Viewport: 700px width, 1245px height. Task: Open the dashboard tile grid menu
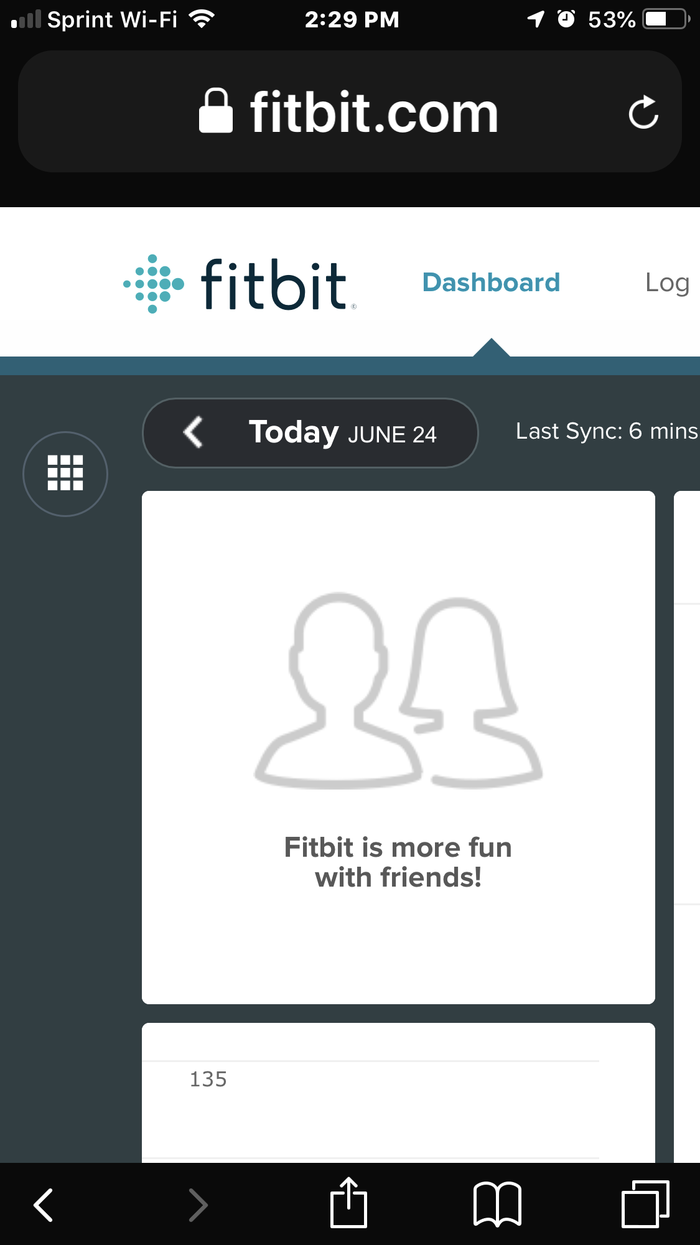pyautogui.click(x=65, y=473)
